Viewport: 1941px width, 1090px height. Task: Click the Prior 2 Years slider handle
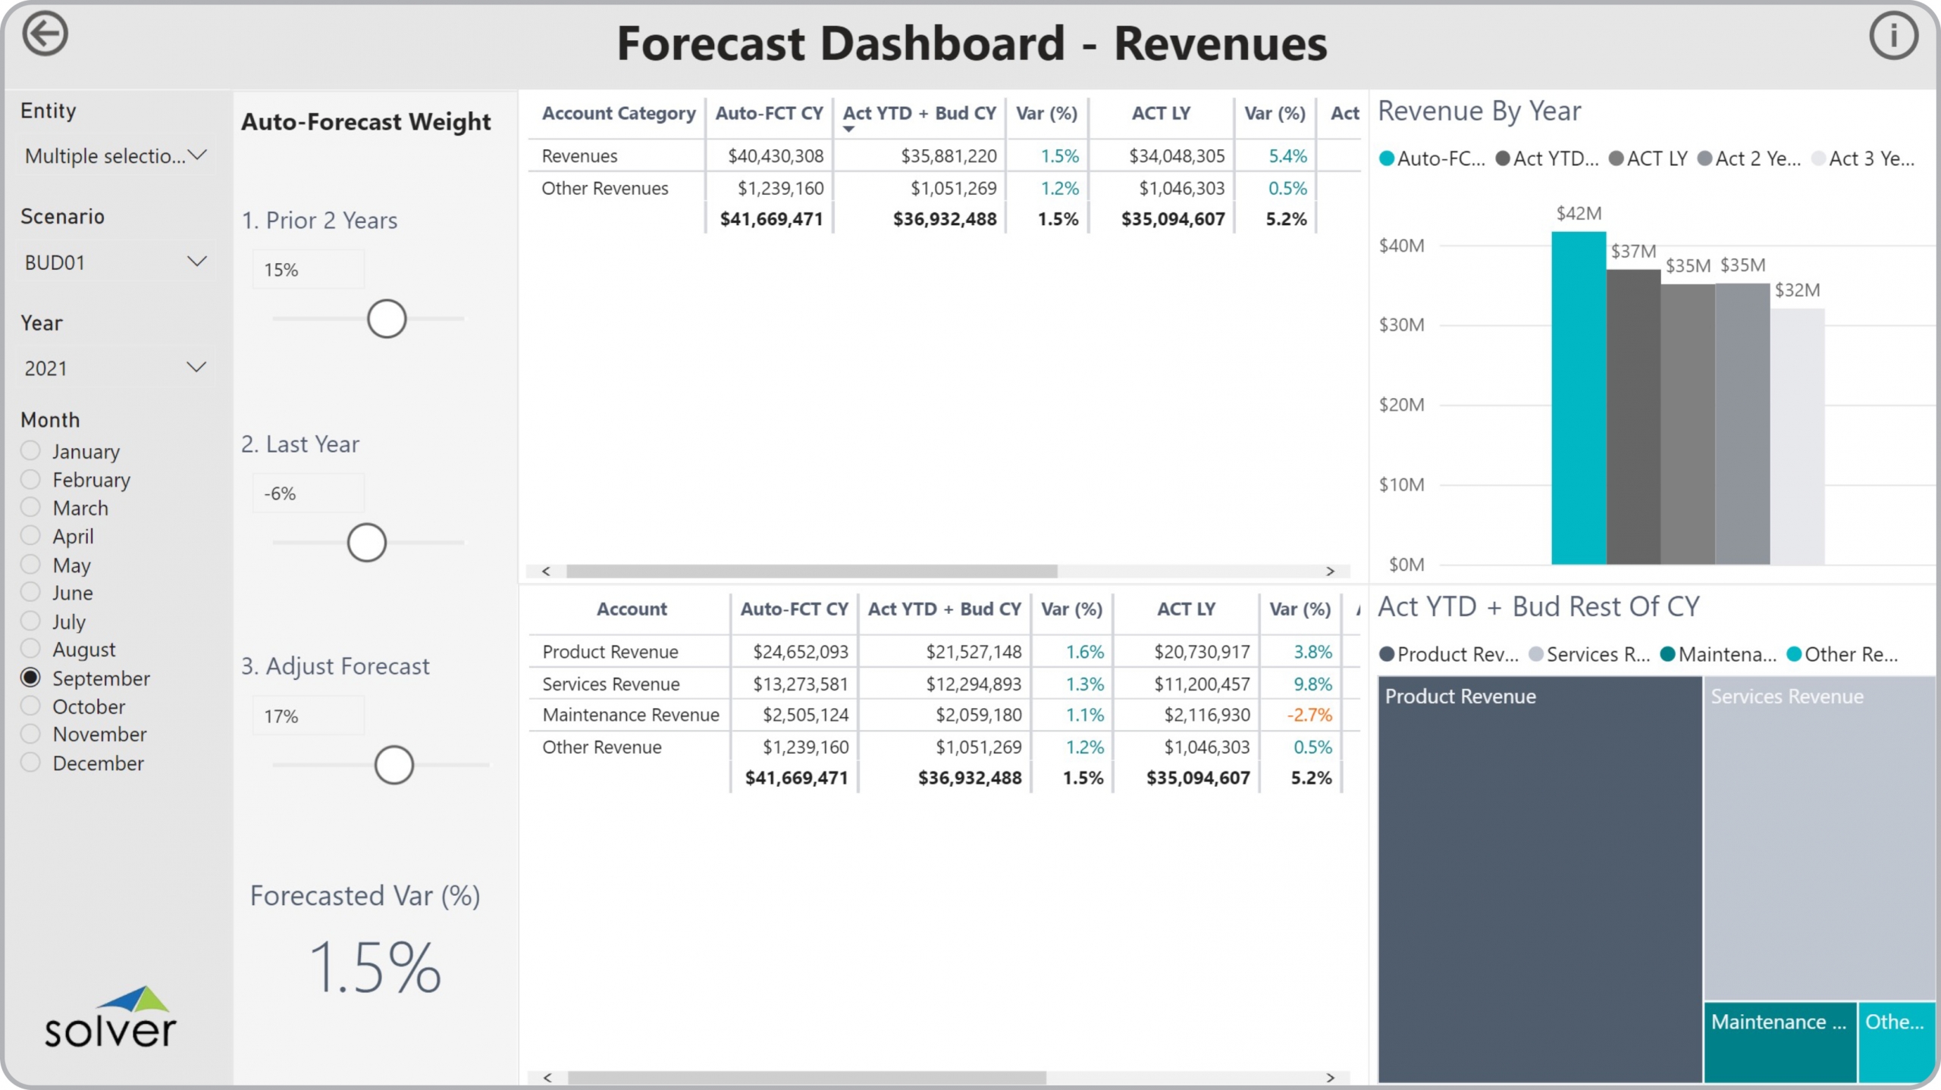387,319
